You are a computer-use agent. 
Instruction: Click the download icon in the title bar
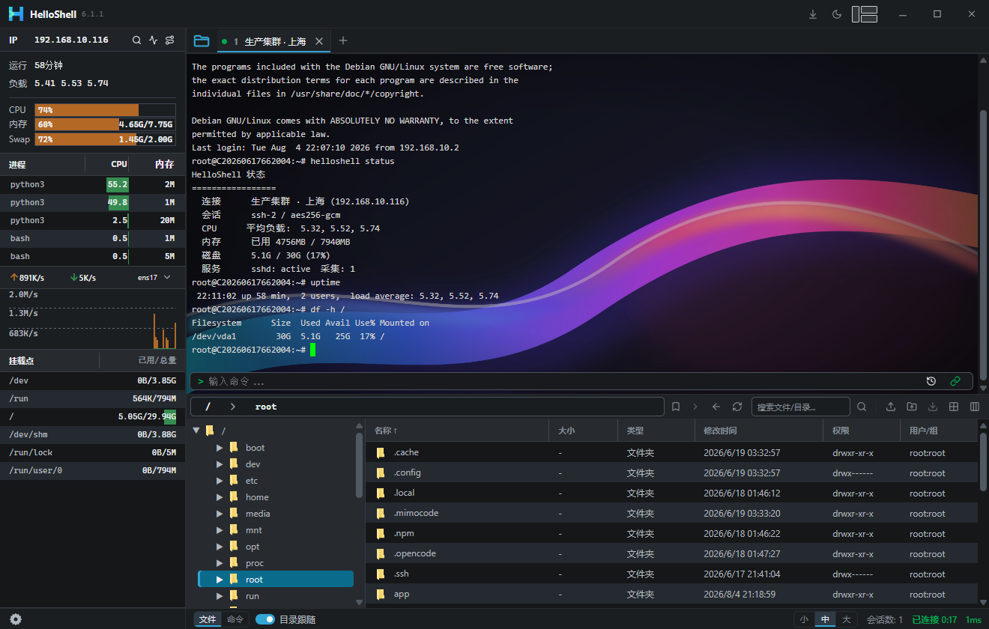(x=813, y=14)
